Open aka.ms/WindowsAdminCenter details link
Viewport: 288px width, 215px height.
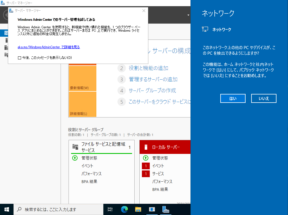point(49,47)
